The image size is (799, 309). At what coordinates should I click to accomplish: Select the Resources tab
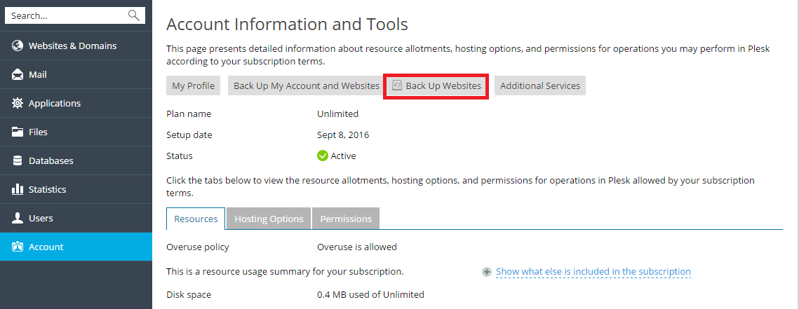196,219
